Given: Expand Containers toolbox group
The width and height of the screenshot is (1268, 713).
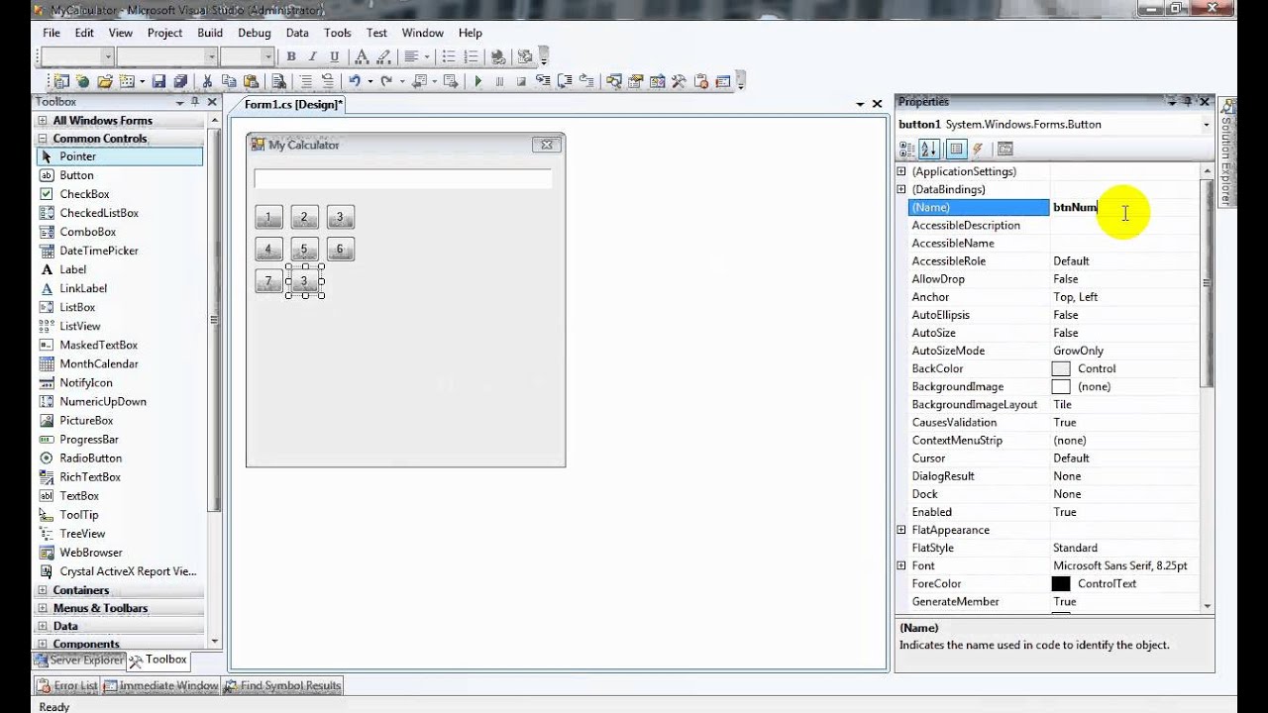Looking at the screenshot, I should [43, 590].
